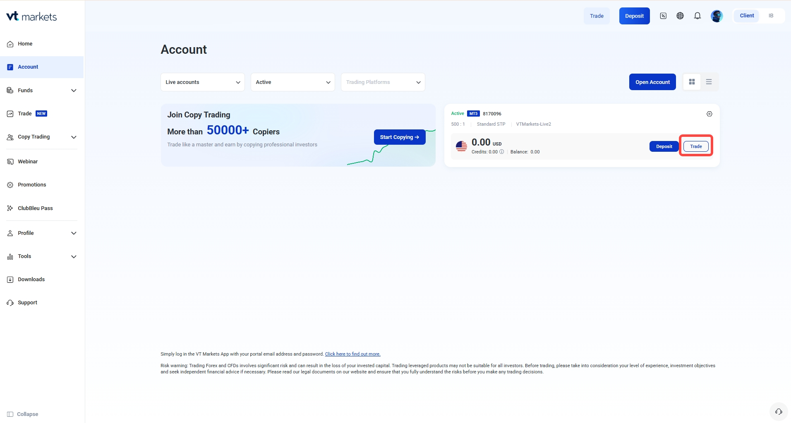Click the Open Account button
The height and width of the screenshot is (423, 791).
point(652,82)
